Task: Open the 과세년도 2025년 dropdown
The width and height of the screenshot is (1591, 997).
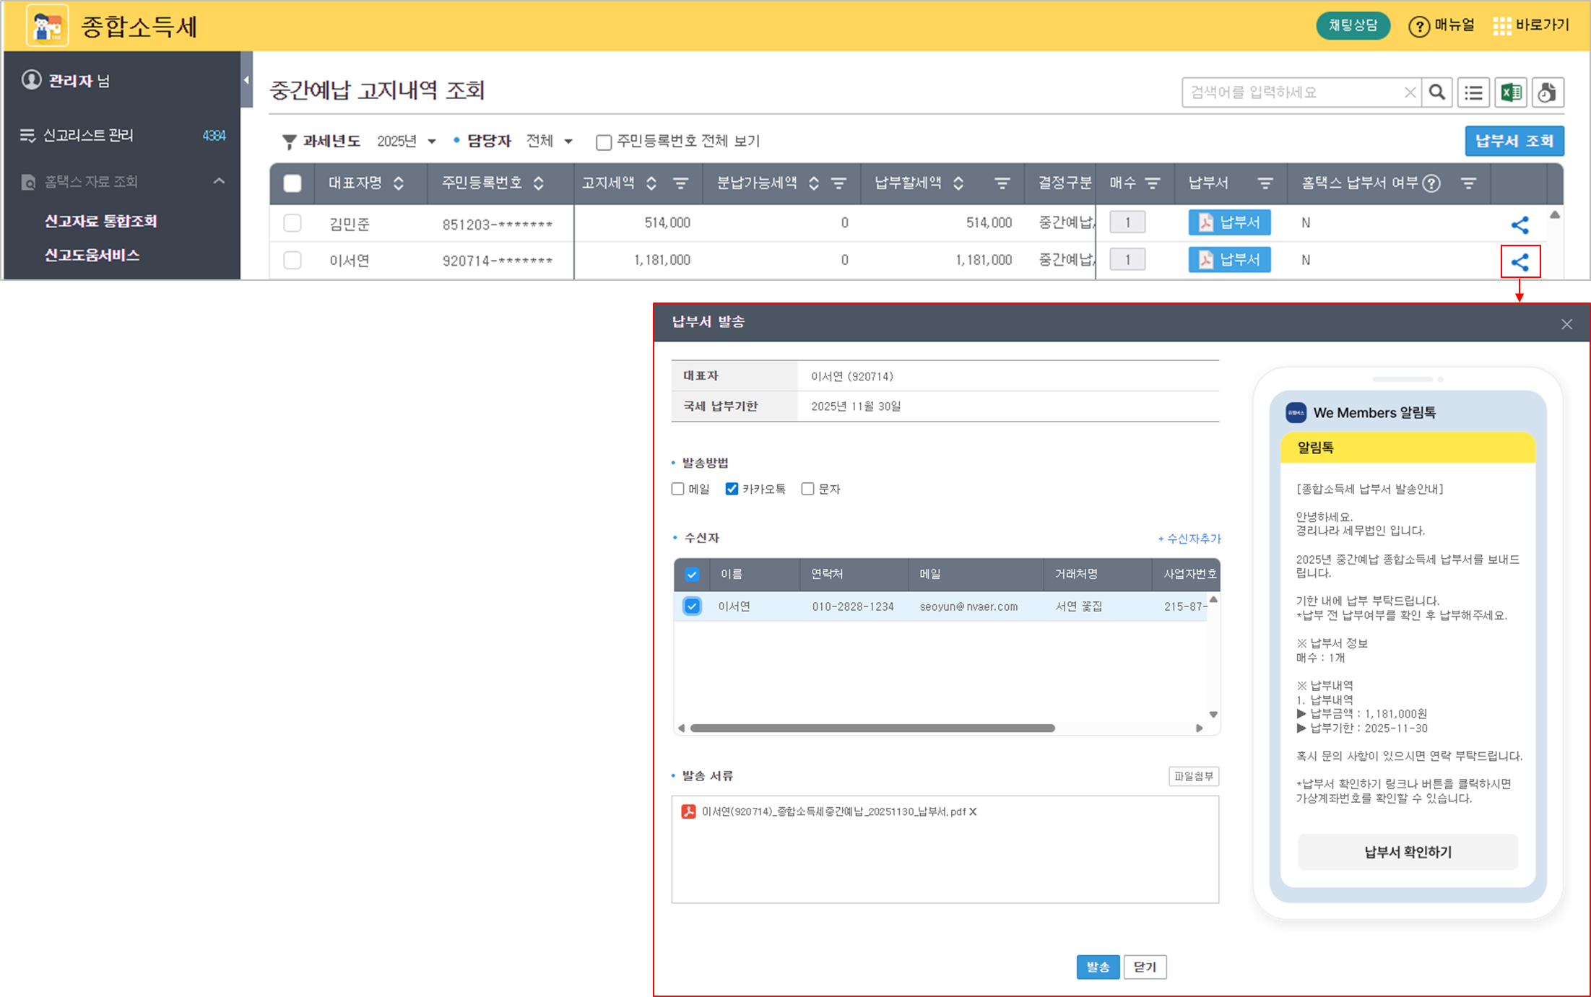Action: (407, 141)
